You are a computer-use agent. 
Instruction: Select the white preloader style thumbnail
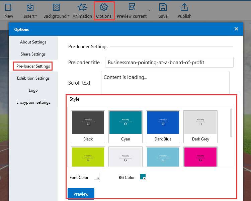(x=125, y=157)
